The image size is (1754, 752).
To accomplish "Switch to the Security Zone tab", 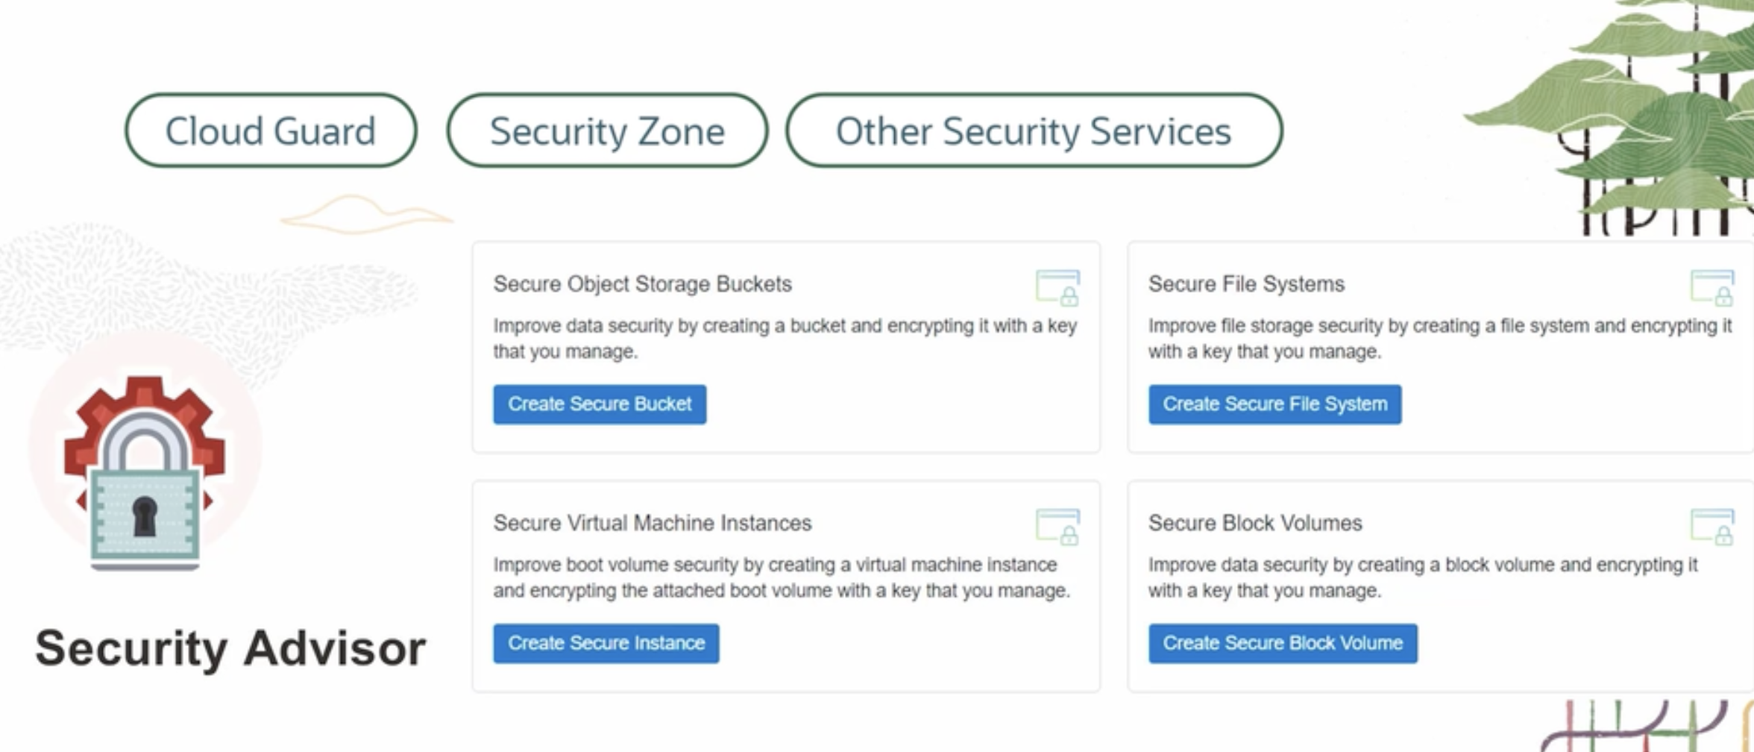I will coord(607,131).
